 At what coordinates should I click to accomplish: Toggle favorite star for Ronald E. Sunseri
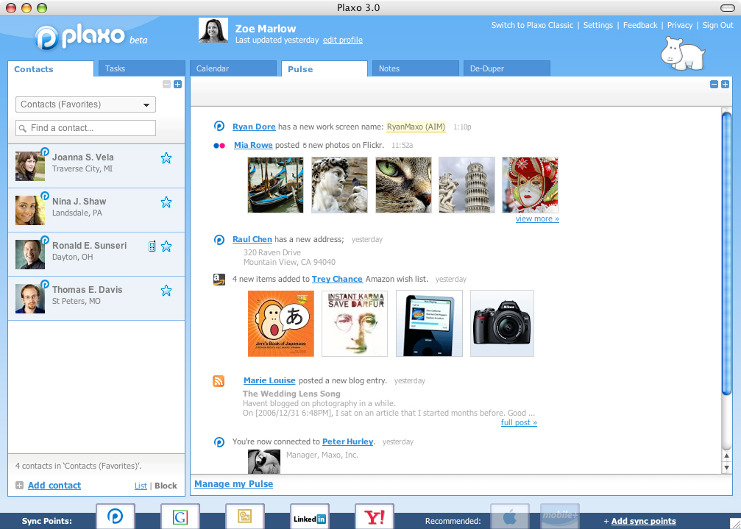click(166, 246)
